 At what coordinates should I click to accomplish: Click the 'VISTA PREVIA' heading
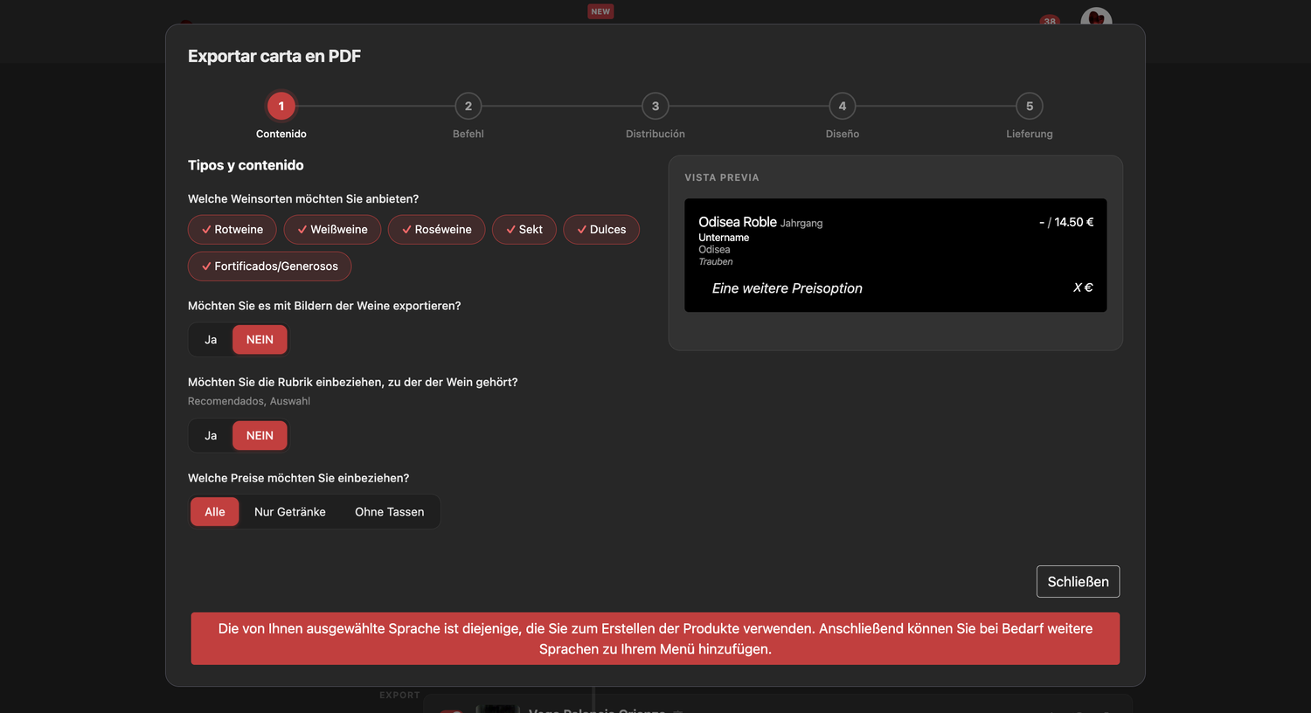tap(722, 177)
